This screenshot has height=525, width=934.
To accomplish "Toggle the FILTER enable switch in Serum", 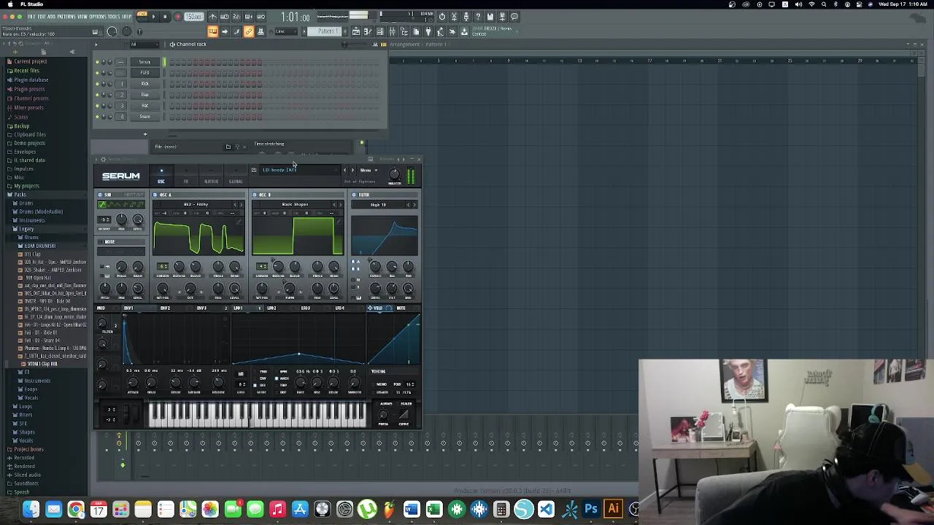I will pyautogui.click(x=354, y=195).
